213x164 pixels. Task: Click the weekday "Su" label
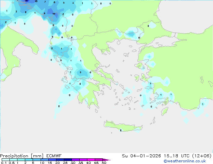tap(125, 156)
